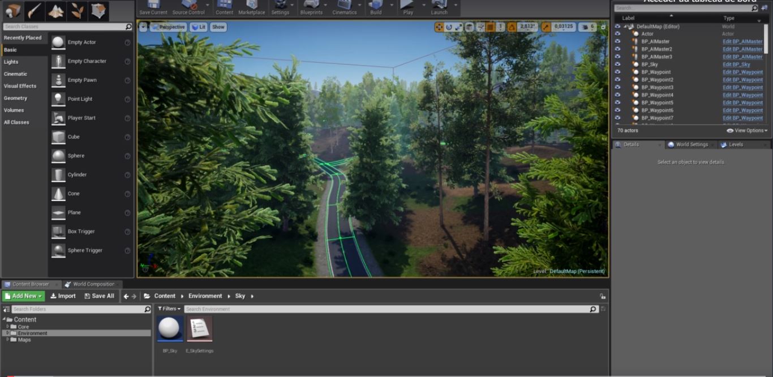
Task: Expand the Core folder in tree
Action: point(8,327)
